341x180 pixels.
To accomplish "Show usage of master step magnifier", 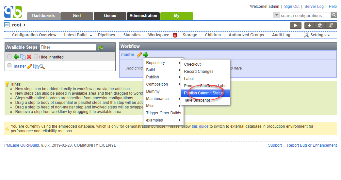I will click(42, 67).
